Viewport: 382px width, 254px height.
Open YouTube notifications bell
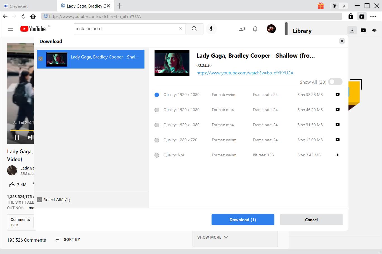[x=255, y=29]
